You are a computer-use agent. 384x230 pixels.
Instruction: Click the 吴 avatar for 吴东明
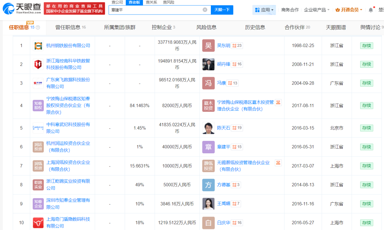(x=208, y=45)
